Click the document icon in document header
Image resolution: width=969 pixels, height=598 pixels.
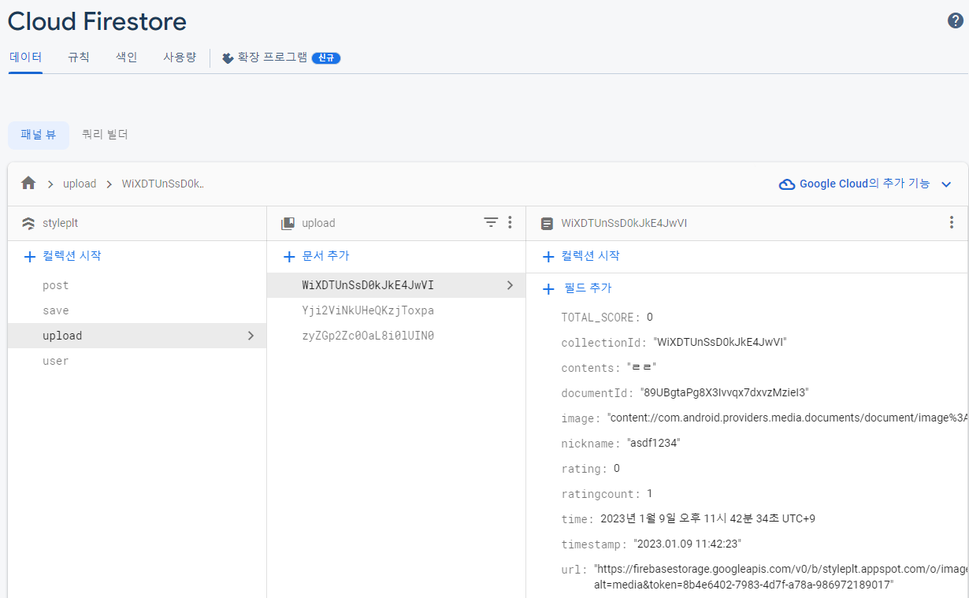point(547,224)
